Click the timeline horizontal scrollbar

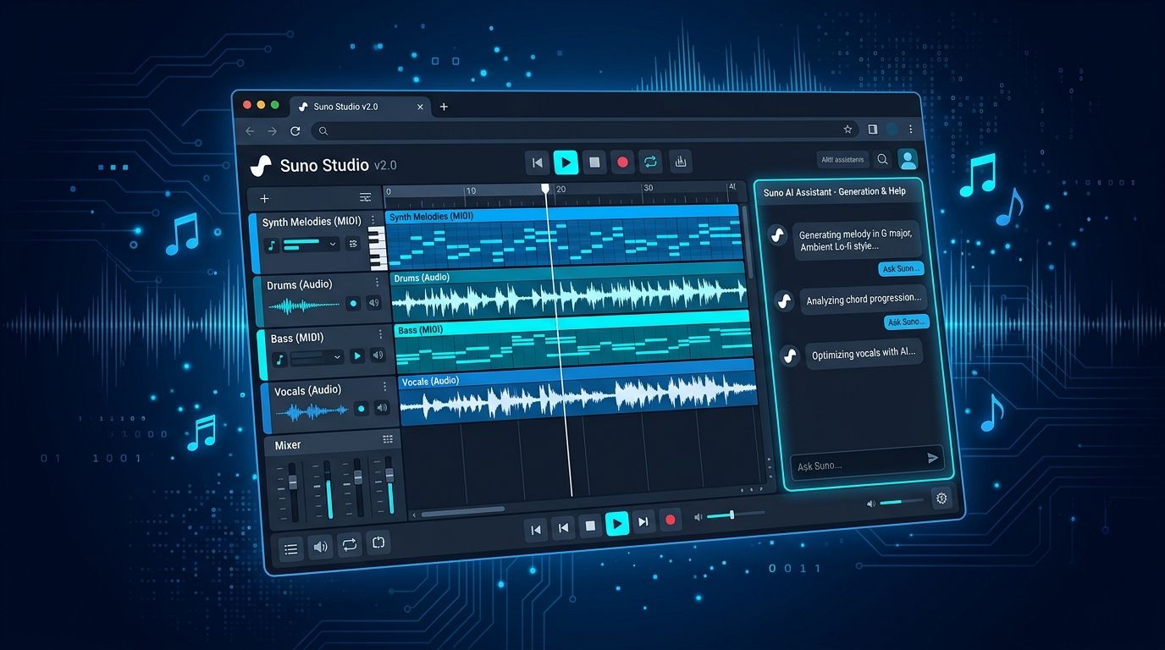pyautogui.click(x=463, y=510)
